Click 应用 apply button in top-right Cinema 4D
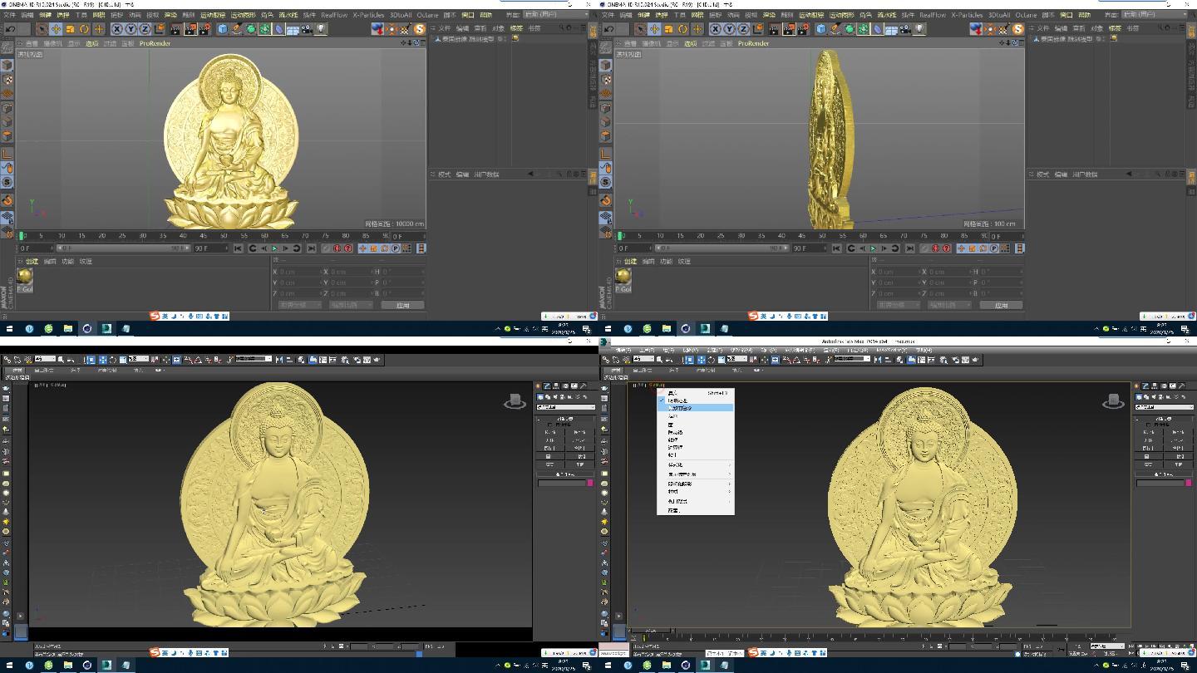The image size is (1197, 673). (x=1001, y=305)
